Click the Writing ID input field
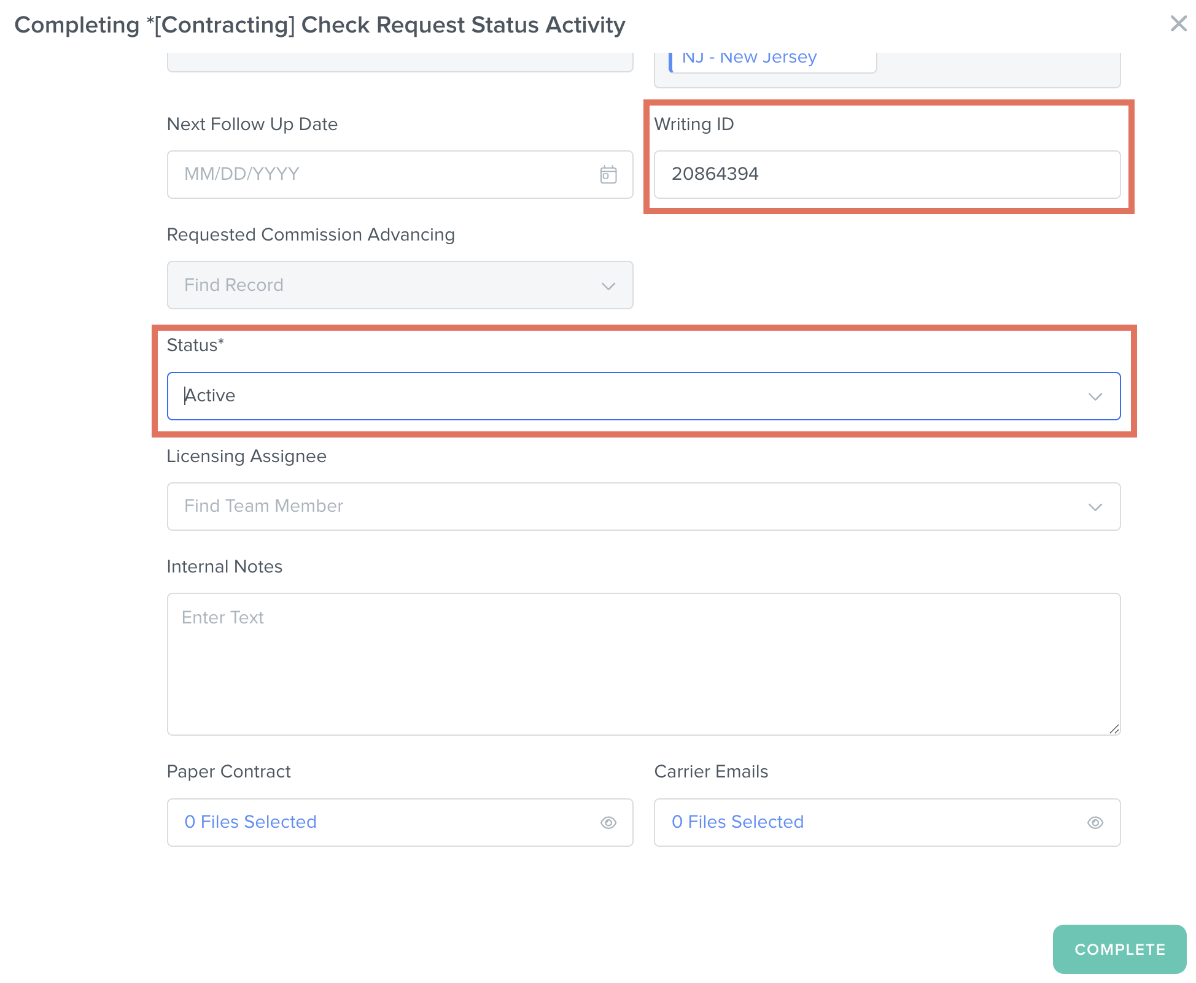1196x983 pixels. pyautogui.click(x=887, y=174)
